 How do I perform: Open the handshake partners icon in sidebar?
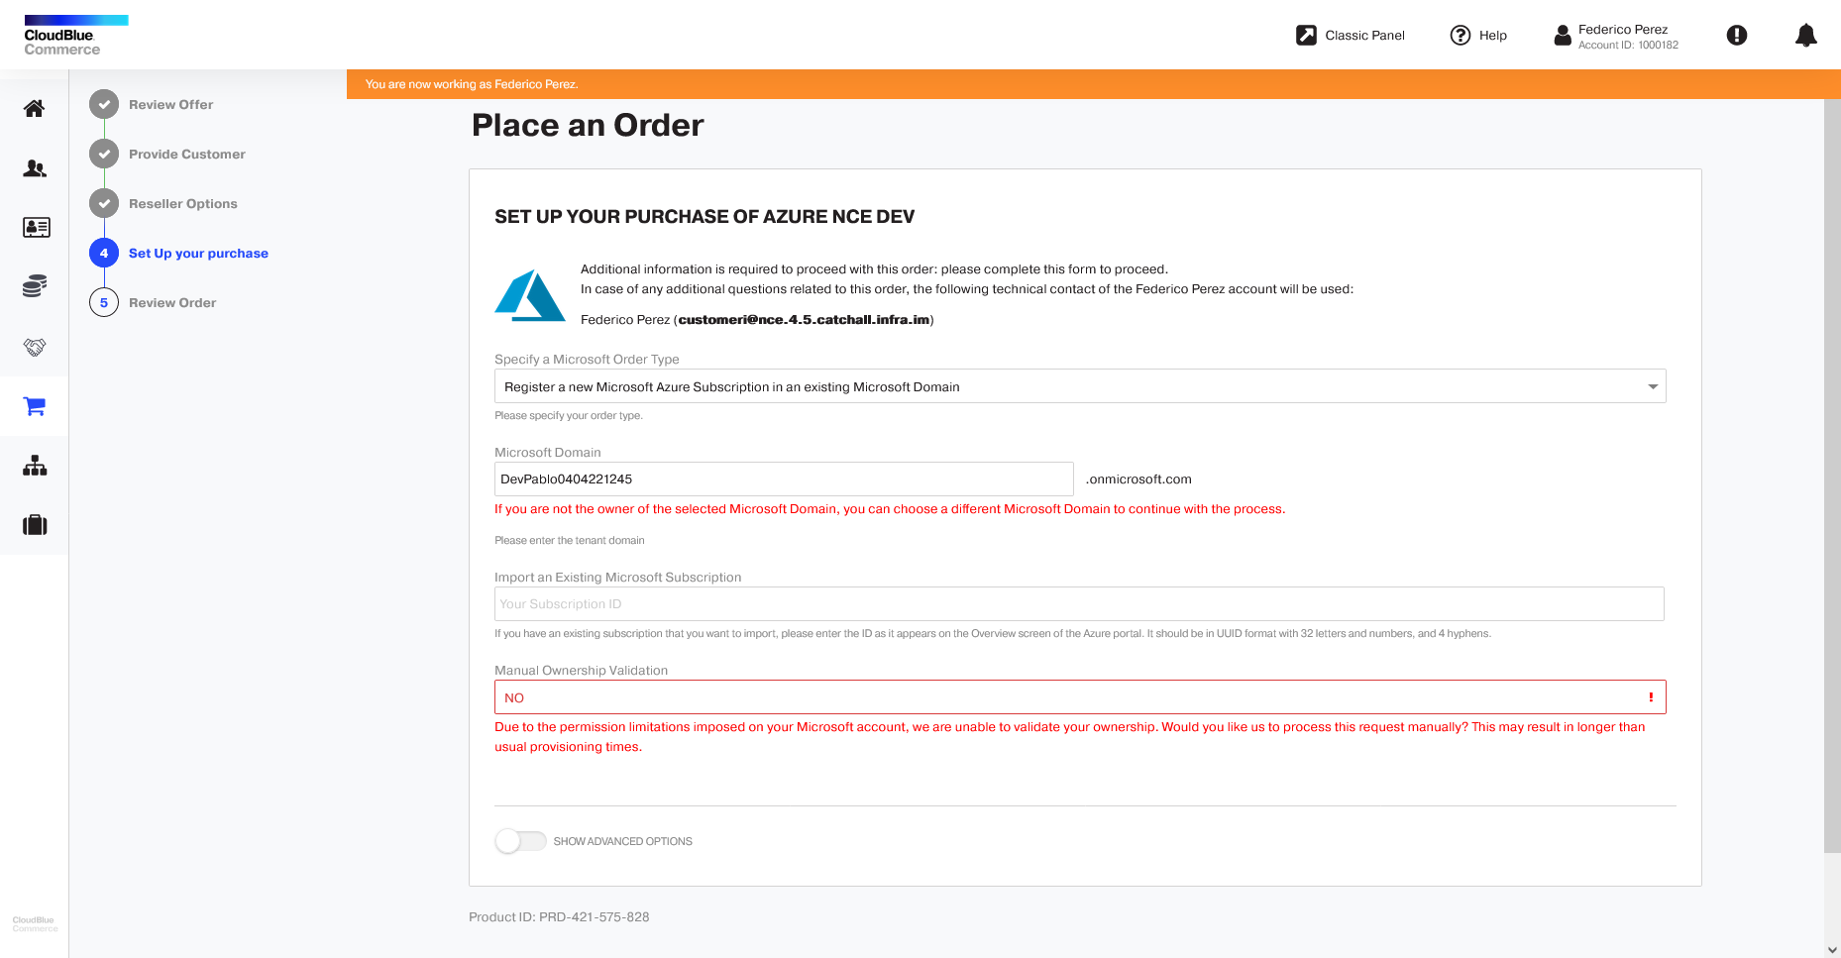coord(35,347)
